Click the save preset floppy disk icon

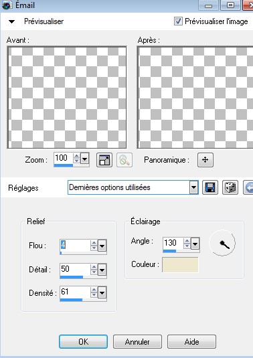pyautogui.click(x=210, y=187)
